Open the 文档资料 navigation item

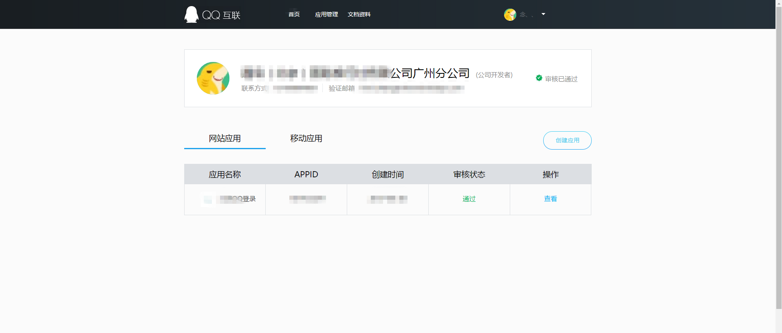pos(359,14)
